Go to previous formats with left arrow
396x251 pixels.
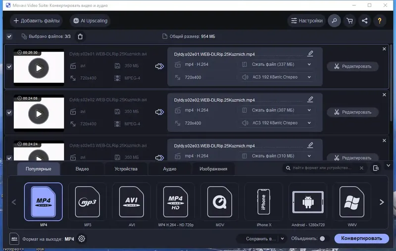tap(14, 202)
